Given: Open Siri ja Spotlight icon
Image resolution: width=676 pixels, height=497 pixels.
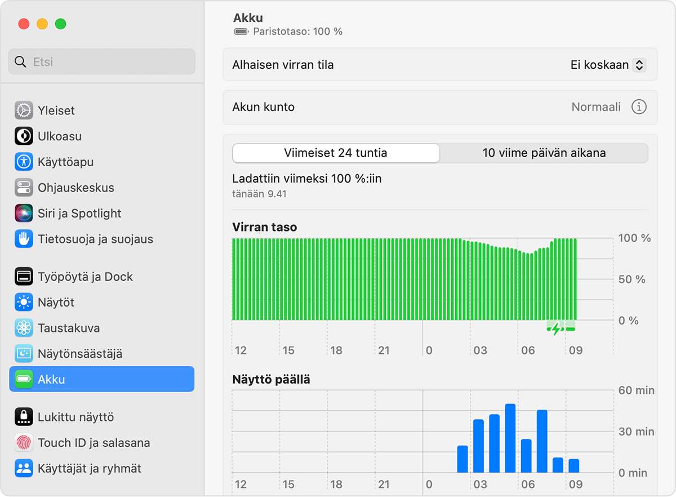Looking at the screenshot, I should [x=24, y=213].
